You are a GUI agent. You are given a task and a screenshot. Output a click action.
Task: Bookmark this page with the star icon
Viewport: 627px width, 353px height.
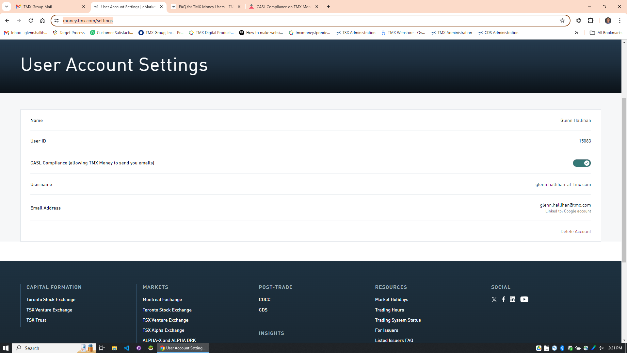pyautogui.click(x=562, y=21)
